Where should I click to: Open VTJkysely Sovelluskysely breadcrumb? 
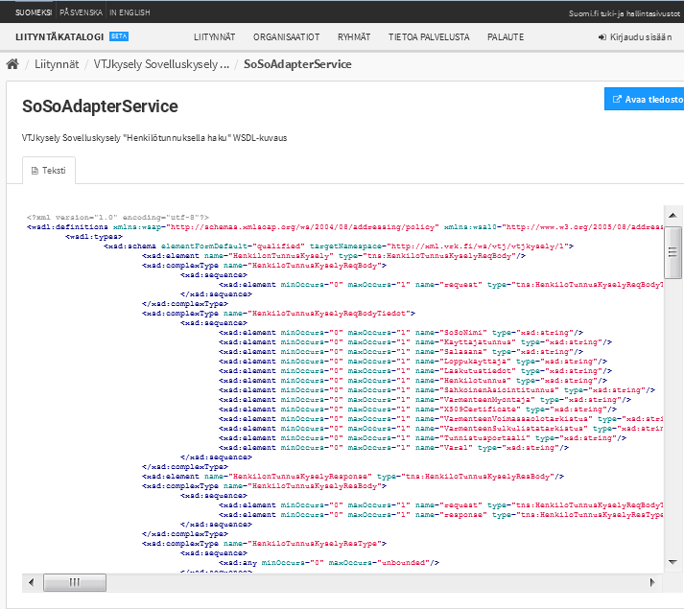(161, 64)
